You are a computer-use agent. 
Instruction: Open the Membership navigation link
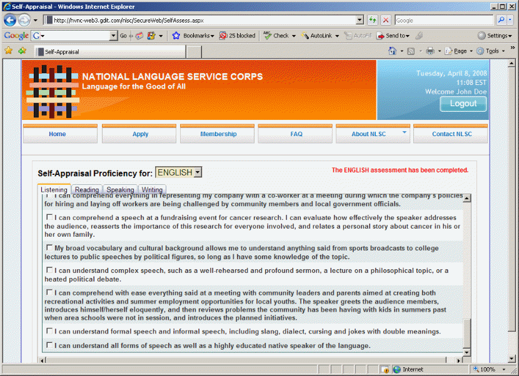pos(217,134)
